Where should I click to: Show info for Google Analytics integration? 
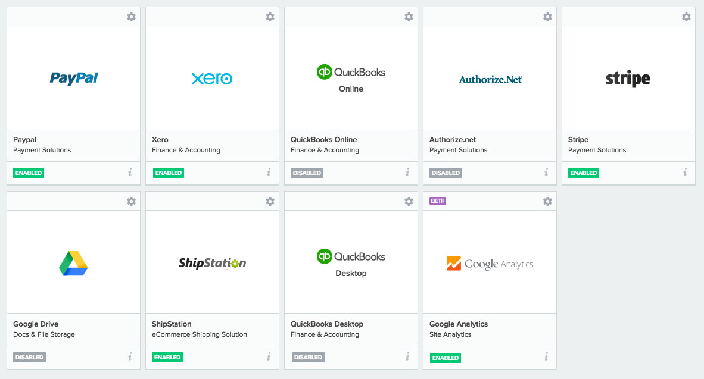[546, 356]
